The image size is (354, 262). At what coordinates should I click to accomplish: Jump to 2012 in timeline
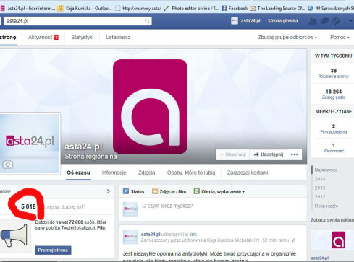(x=320, y=197)
